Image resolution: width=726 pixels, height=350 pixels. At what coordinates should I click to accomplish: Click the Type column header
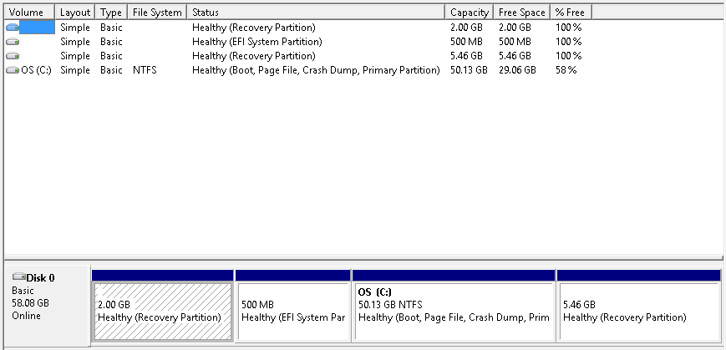click(x=111, y=12)
